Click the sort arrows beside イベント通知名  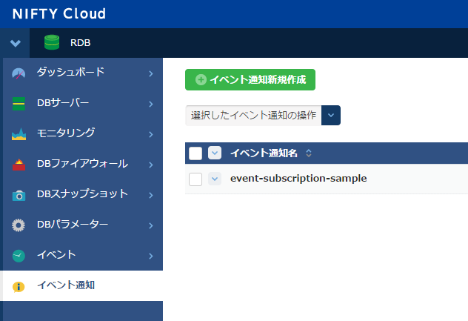coord(309,153)
